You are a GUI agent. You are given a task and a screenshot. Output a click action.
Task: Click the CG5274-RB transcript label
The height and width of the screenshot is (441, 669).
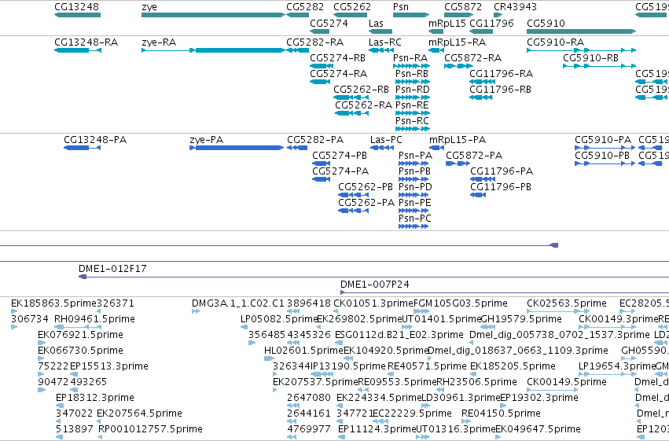click(337, 58)
